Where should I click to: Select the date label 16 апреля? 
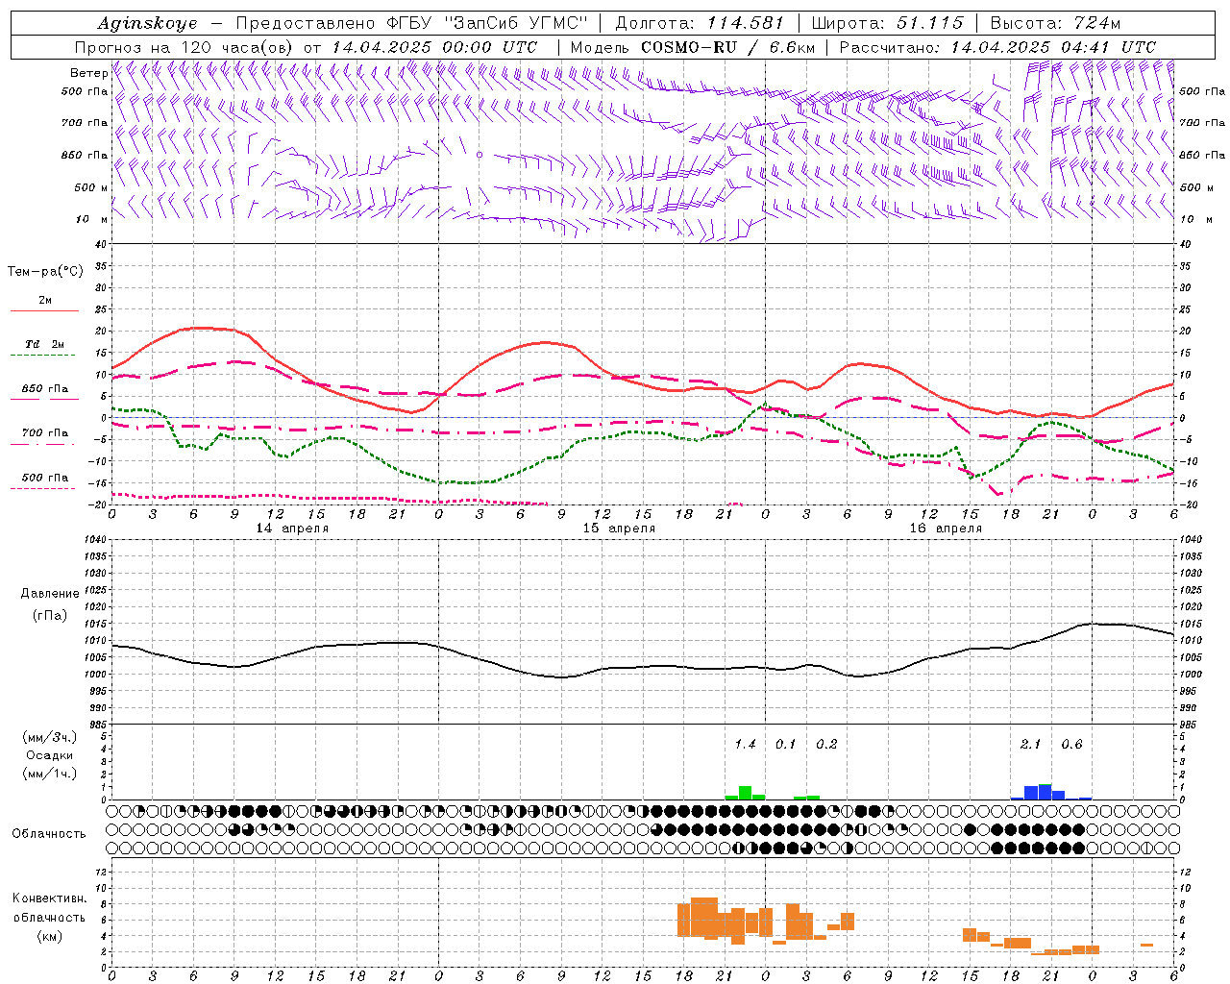tap(946, 529)
